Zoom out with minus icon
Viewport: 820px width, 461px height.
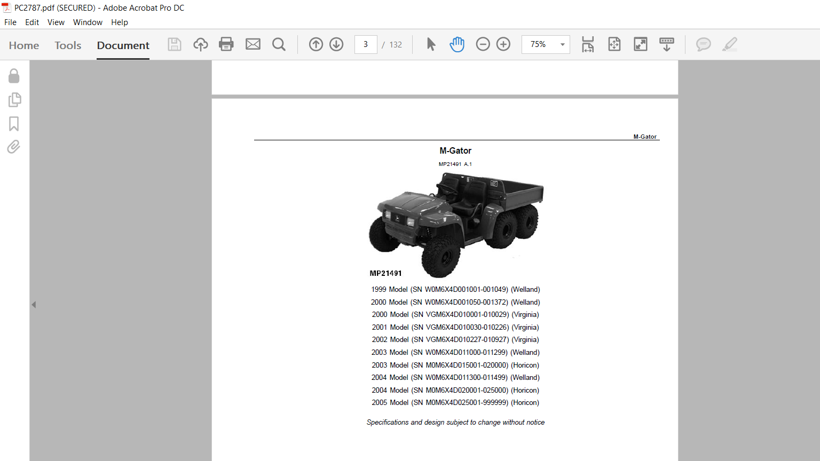(x=483, y=44)
